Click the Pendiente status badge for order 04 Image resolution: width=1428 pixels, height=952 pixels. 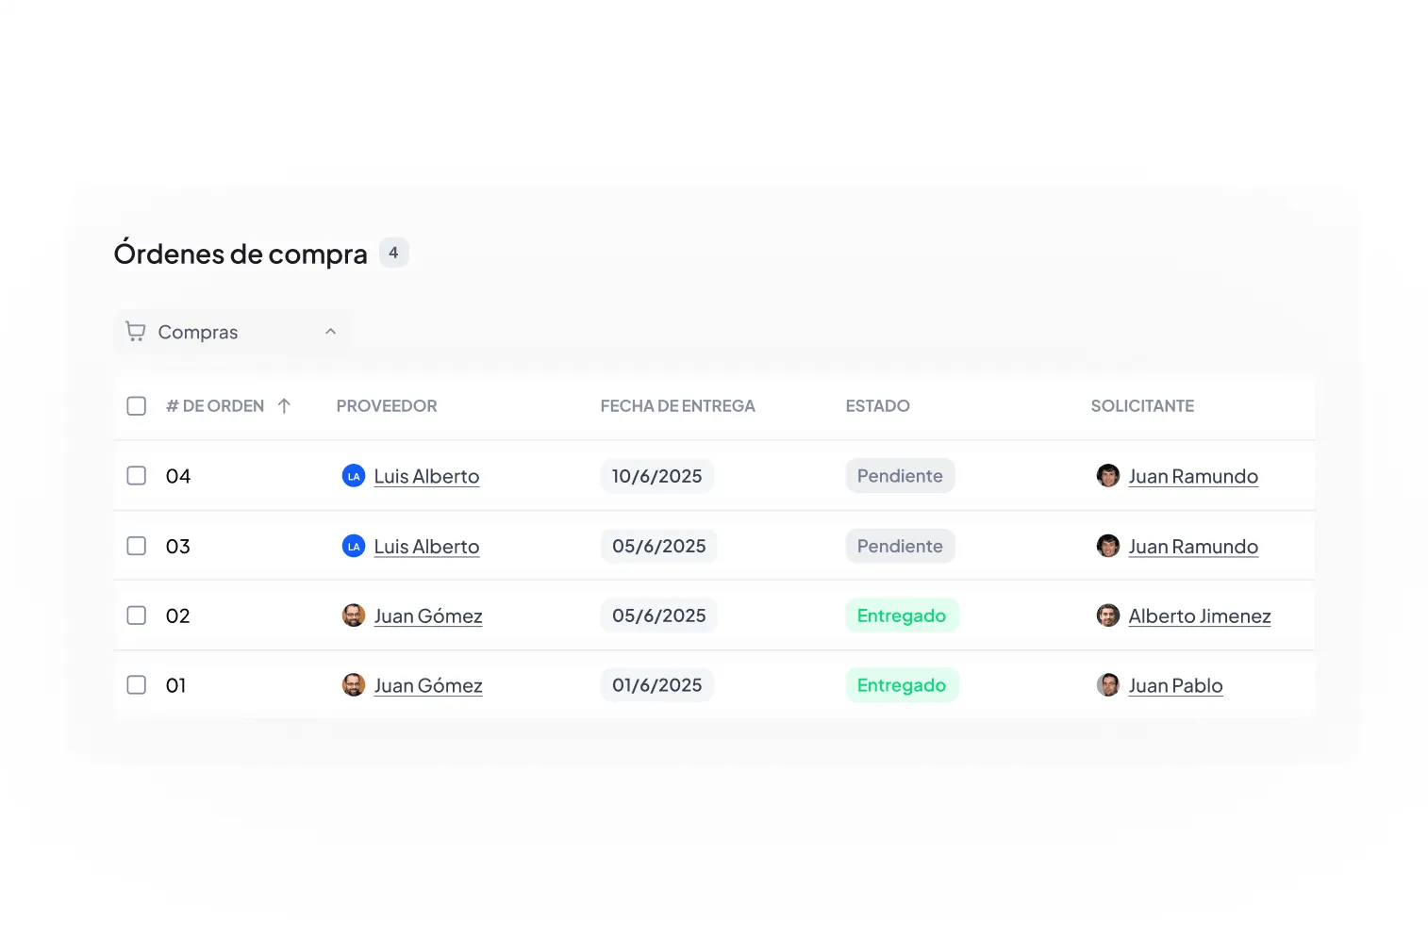[x=900, y=476]
